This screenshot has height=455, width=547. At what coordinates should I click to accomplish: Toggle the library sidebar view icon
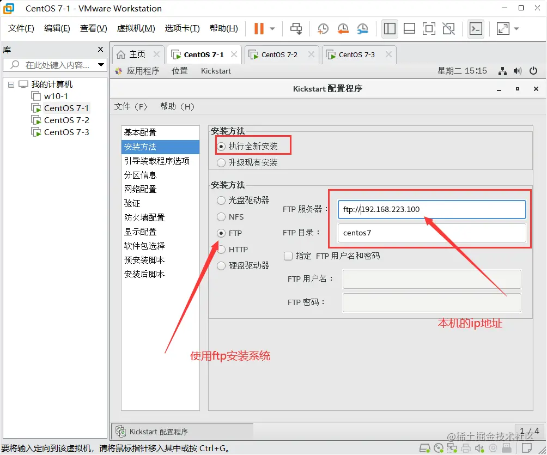click(390, 29)
